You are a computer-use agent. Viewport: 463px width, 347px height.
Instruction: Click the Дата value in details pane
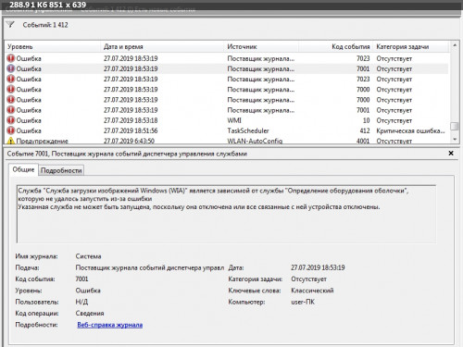(x=318, y=267)
